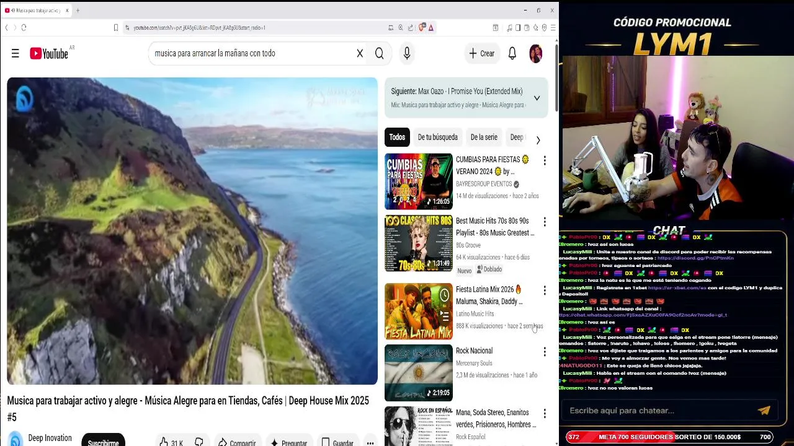This screenshot has width=794, height=446.
Task: Open Rock Nacional thumbnail
Action: tap(419, 373)
